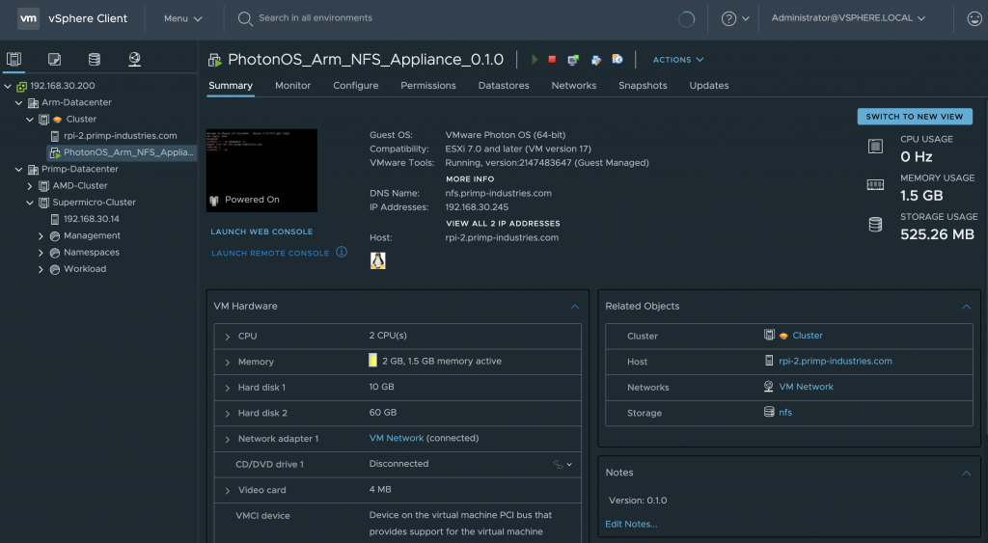Click the smiley feedback icon
Viewport: 988px width, 543px height.
[x=974, y=18]
